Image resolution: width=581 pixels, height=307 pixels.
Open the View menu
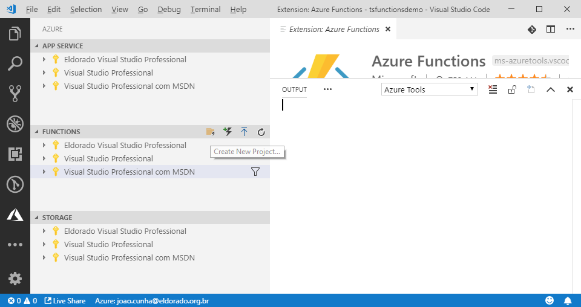(x=120, y=9)
